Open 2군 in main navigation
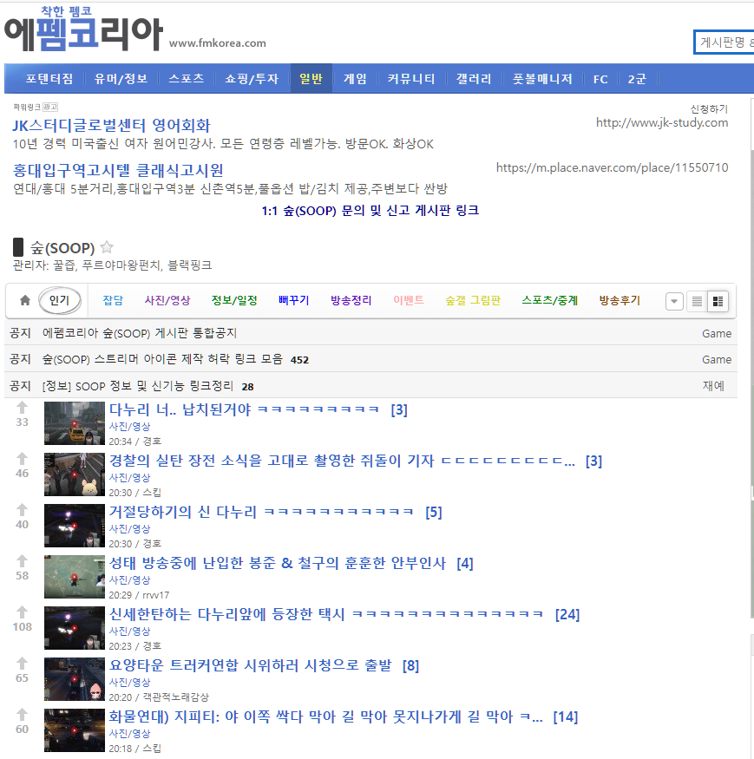The width and height of the screenshot is (754, 759). (637, 79)
